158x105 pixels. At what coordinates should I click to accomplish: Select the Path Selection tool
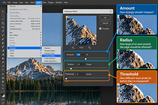3,74
